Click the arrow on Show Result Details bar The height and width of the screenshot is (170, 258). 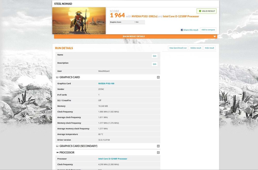[215, 36]
